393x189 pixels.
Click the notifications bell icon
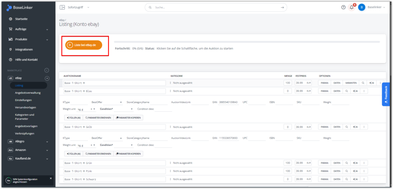[x=352, y=7]
